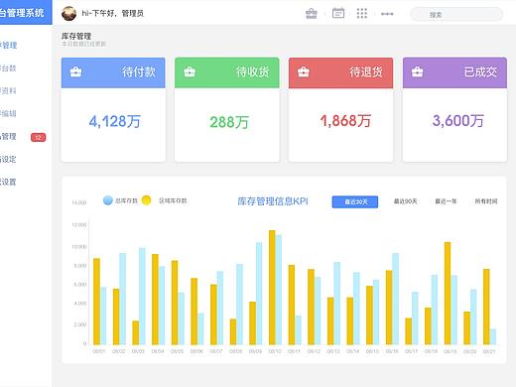Open the 待收货 card header
Viewport: 516px width, 387px height.
(227, 72)
